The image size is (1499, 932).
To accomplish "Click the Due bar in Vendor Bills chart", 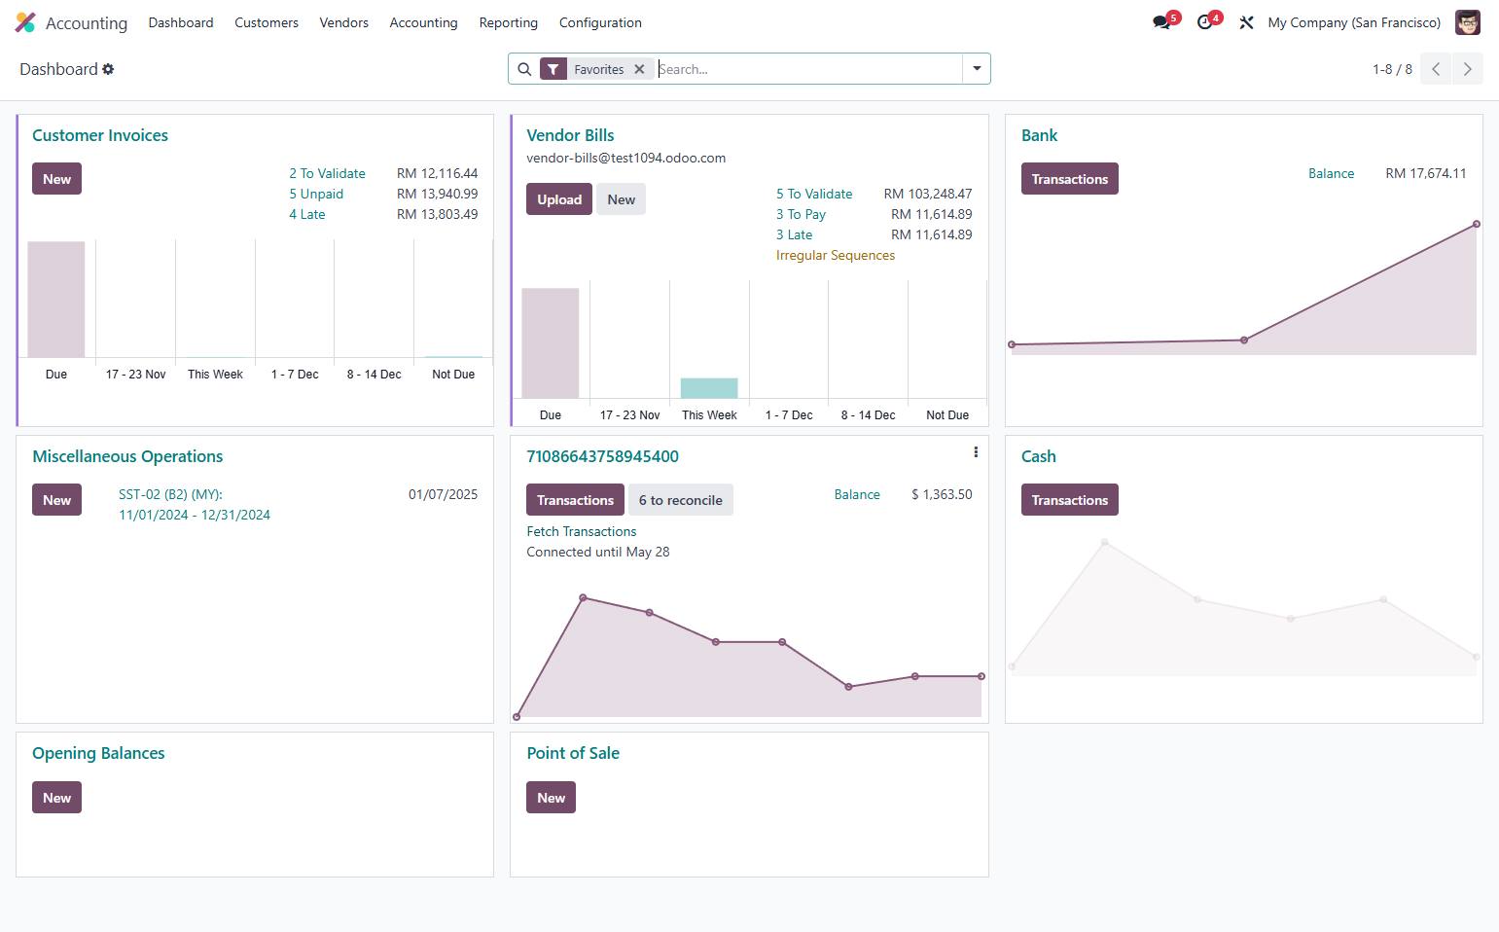I will point(551,343).
